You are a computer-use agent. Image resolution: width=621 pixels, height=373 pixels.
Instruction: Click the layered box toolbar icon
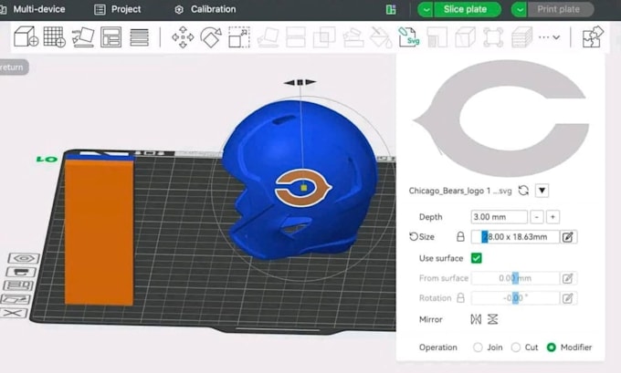pyautogui.click(x=521, y=37)
